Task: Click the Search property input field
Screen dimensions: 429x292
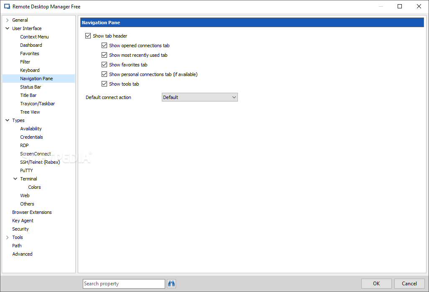Action: click(x=124, y=284)
